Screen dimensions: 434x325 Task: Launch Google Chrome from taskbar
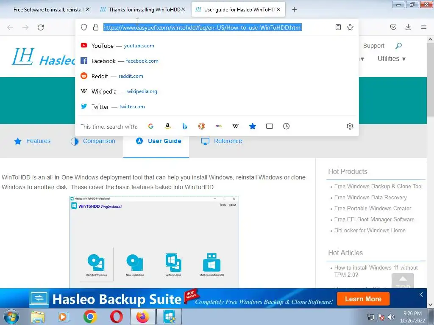coord(90,317)
